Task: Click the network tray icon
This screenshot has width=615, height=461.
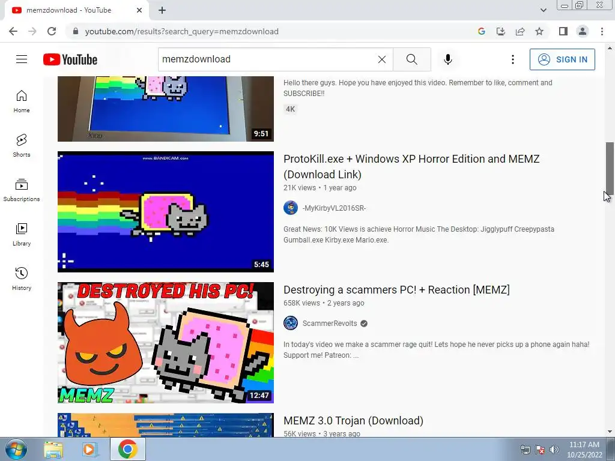Action: 525,450
